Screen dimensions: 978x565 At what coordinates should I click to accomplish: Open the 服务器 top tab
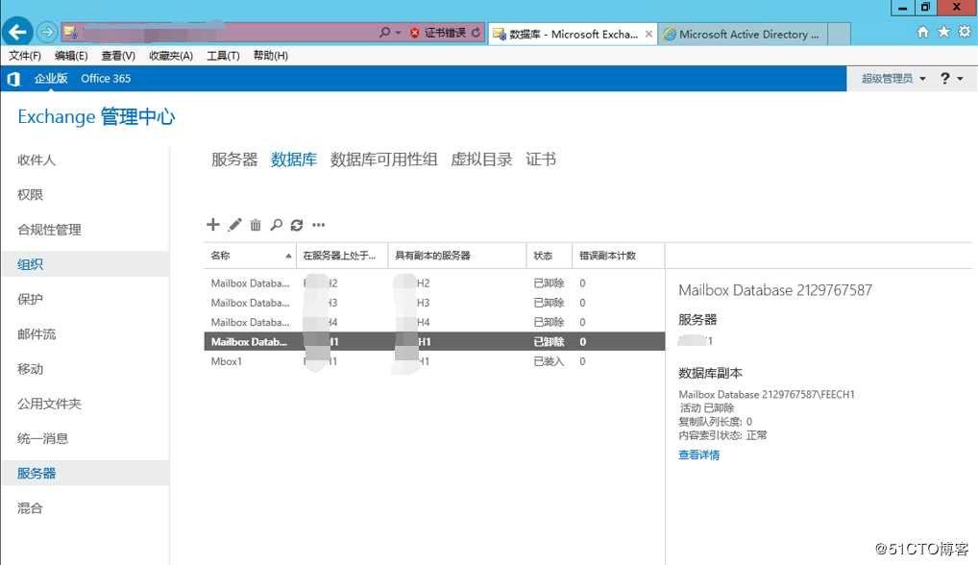(x=234, y=160)
